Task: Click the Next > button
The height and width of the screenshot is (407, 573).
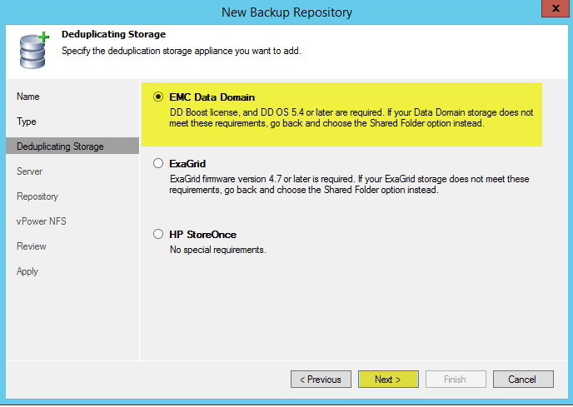Action: pos(388,380)
